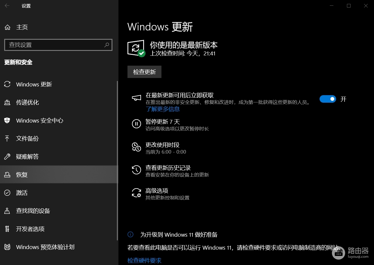Open 高级选项 update settings
The image size is (374, 265).
(161, 194)
